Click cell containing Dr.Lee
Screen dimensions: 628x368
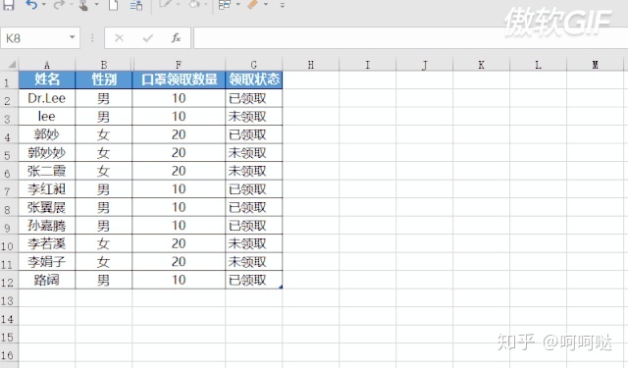(47, 98)
